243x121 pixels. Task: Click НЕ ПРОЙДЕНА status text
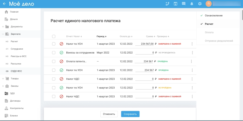165,88
